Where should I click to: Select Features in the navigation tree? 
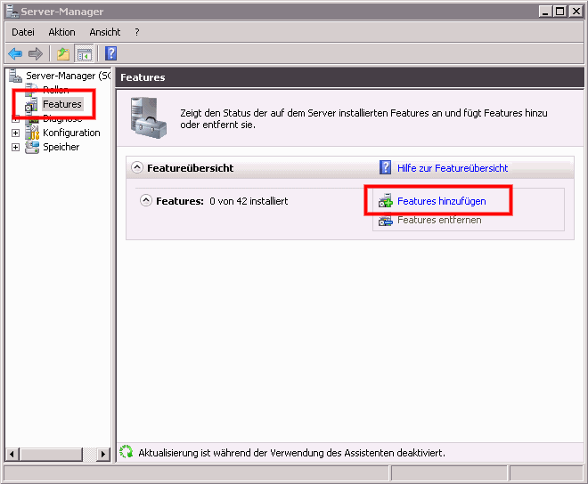[x=61, y=104]
